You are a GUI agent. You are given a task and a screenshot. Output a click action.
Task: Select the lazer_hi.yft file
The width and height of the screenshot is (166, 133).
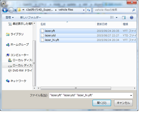click(88, 40)
